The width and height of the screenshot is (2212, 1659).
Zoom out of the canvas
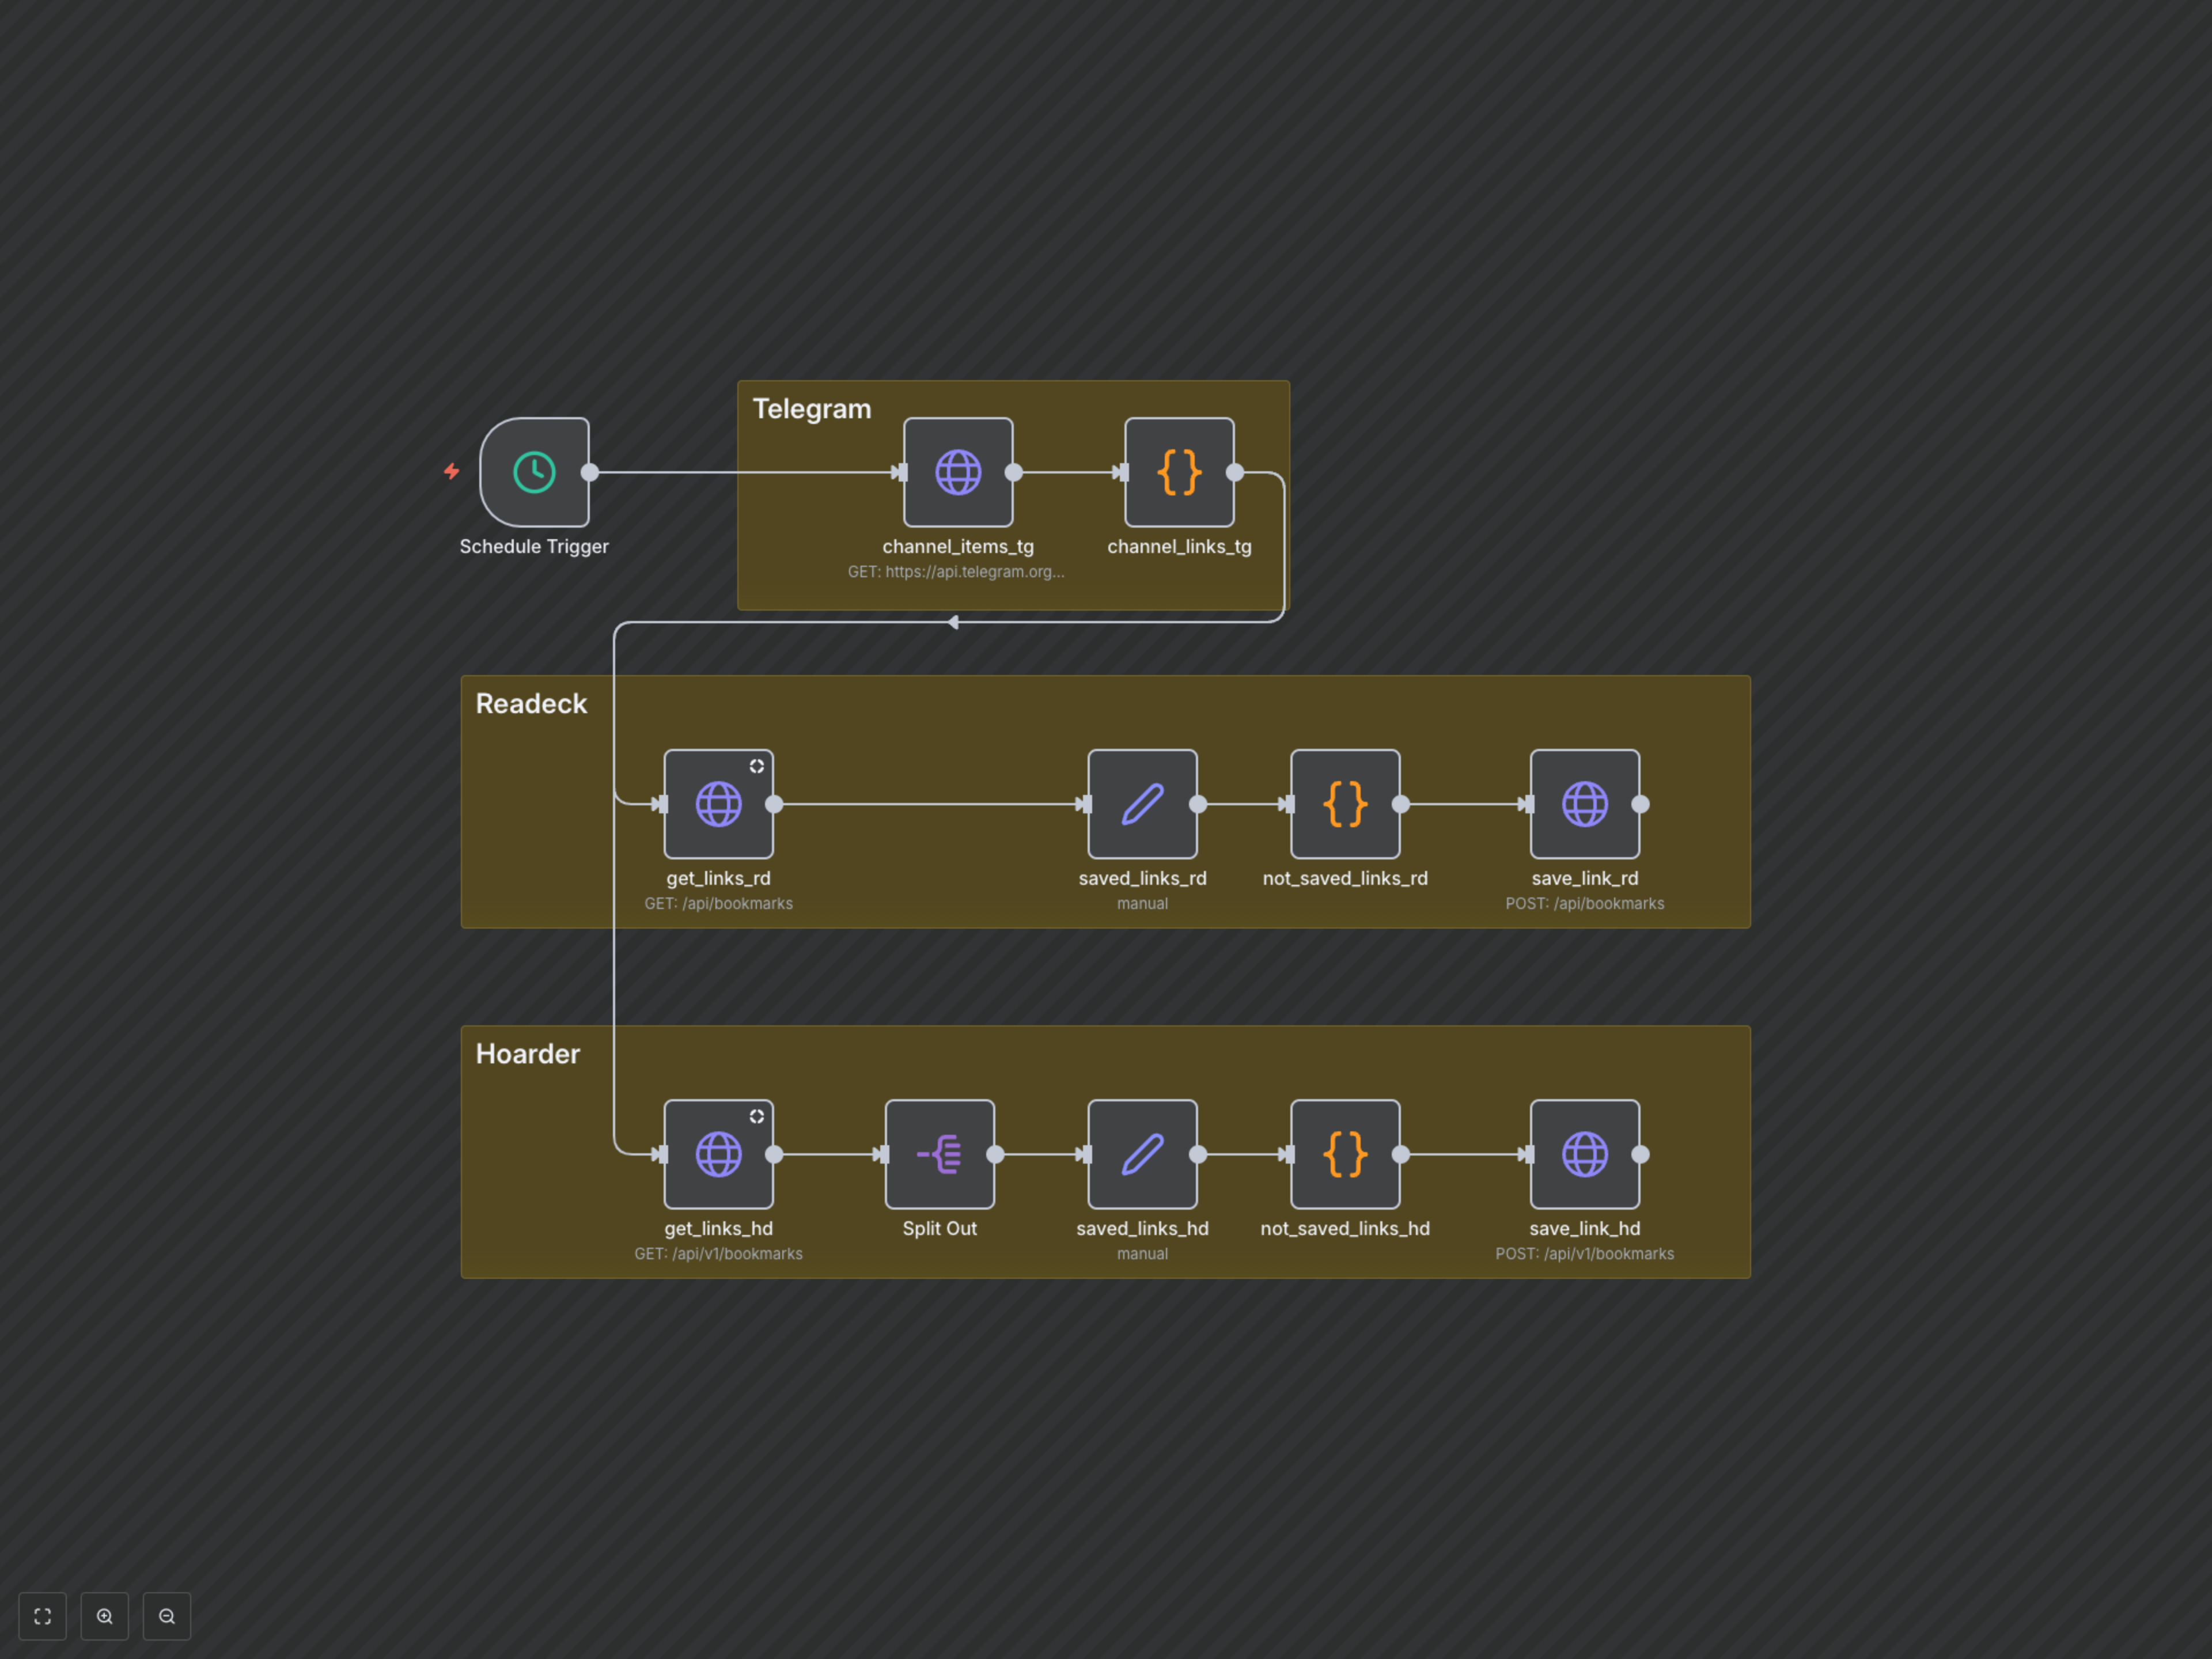click(x=167, y=1616)
